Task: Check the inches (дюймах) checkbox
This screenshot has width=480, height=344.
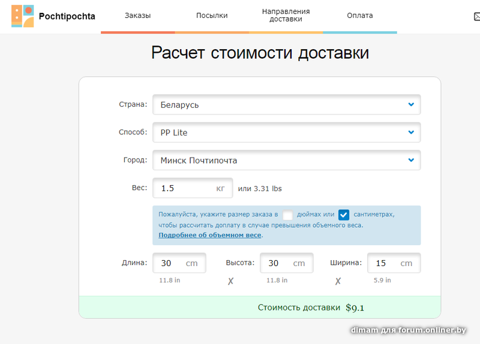Action: pyautogui.click(x=288, y=215)
